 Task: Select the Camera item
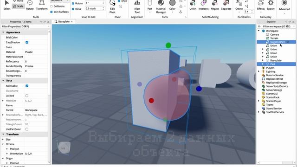274,34
